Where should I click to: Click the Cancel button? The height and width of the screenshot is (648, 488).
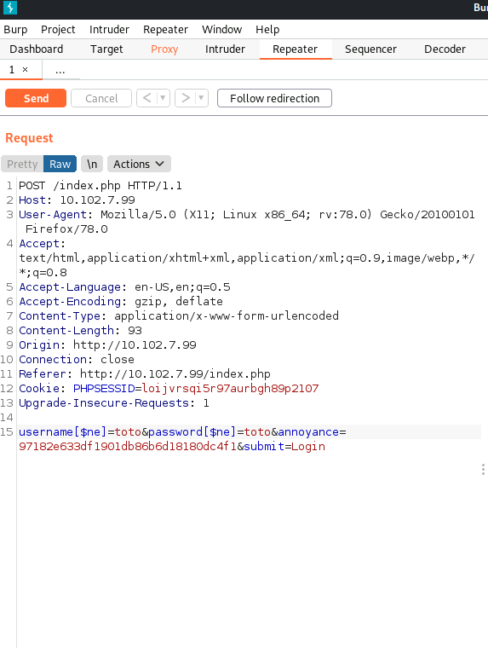[101, 98]
